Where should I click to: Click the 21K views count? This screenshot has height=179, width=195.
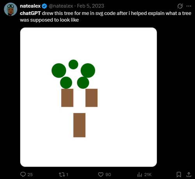148,175
